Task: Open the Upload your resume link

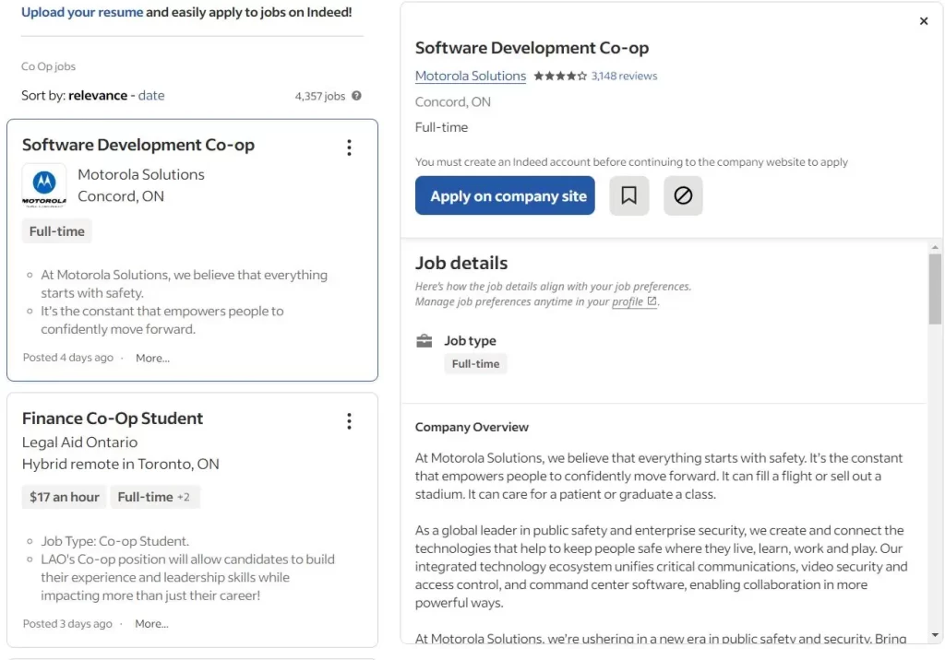Action: pos(82,12)
